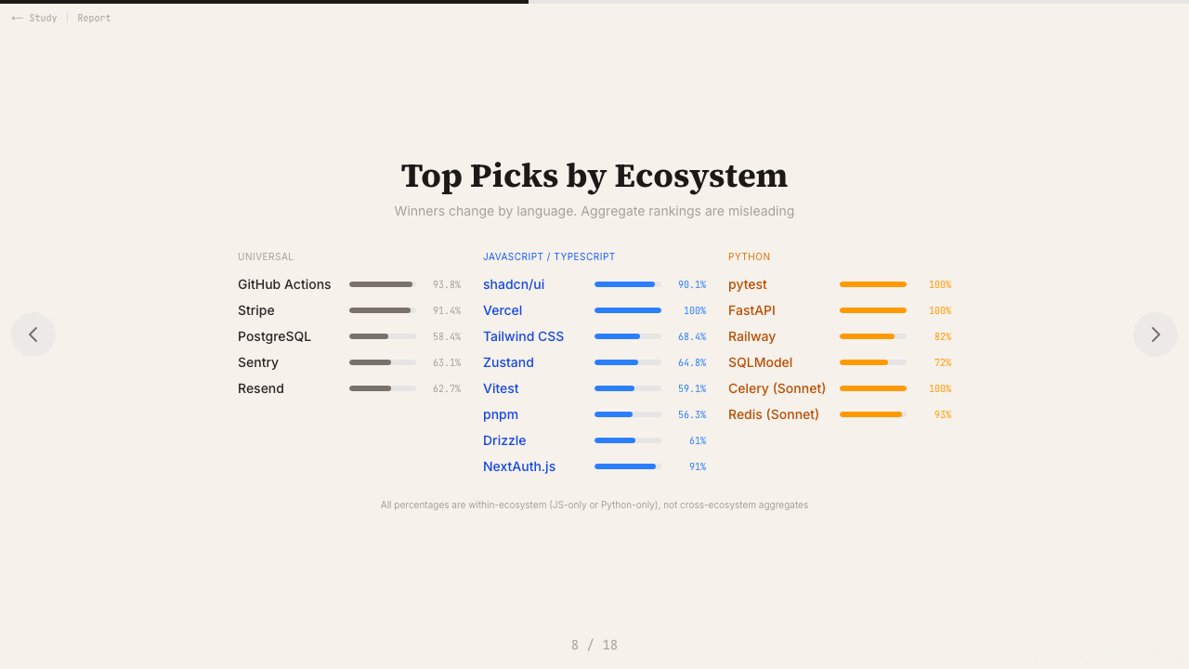
Task: Click the PYTHON column heading
Action: coord(749,256)
